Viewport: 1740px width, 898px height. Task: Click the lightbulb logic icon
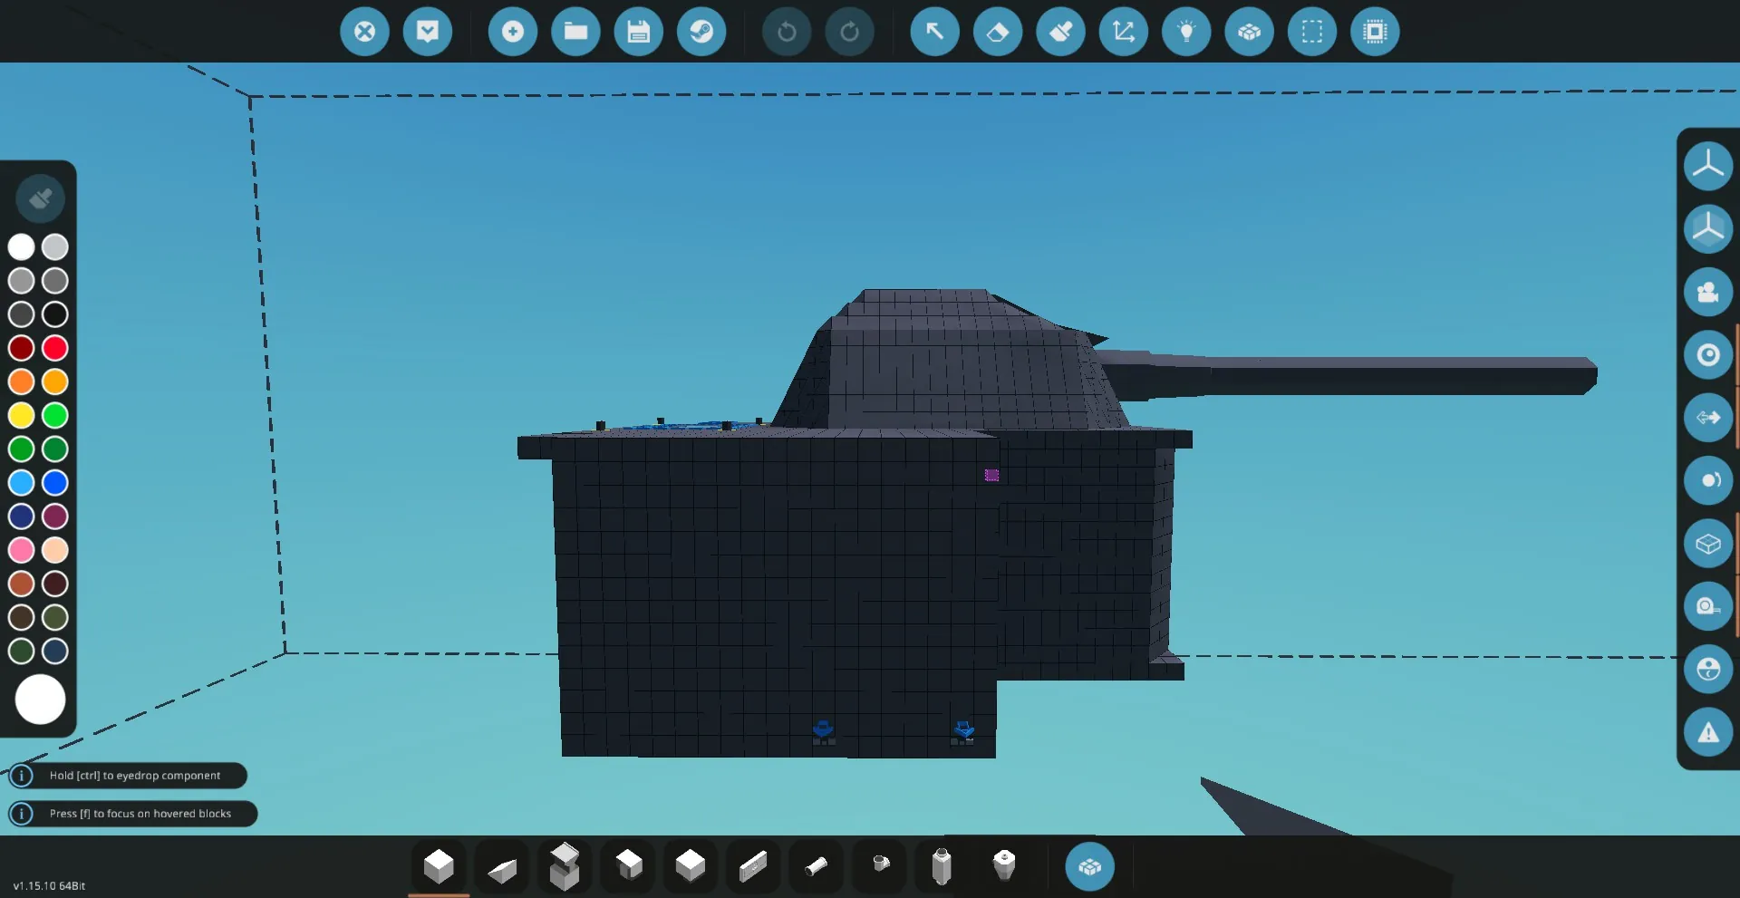point(1186,32)
